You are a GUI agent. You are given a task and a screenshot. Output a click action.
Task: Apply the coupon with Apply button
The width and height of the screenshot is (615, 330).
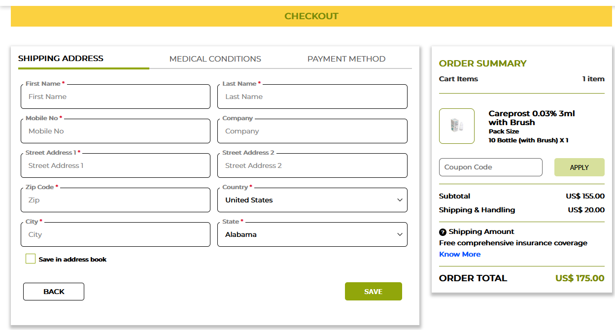(579, 167)
